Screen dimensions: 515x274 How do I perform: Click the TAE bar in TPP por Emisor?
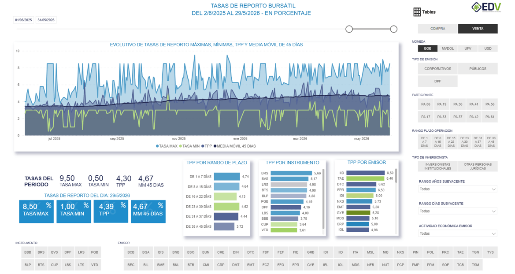pos(365,178)
